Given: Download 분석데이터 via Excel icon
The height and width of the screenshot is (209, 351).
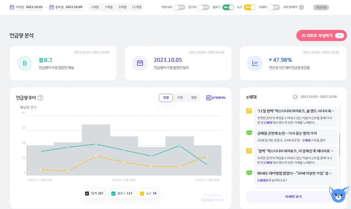Looking at the screenshot, I should tap(216, 98).
